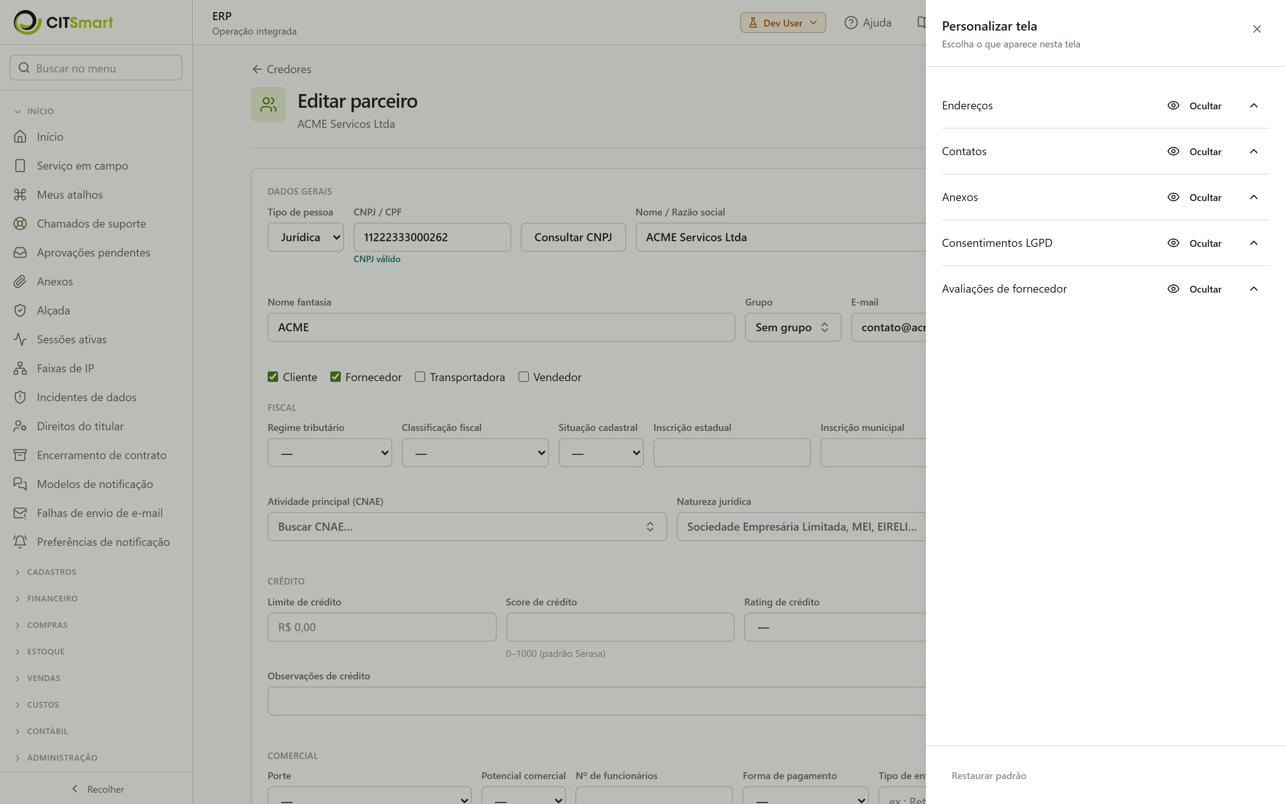Click the Falhas de envio de e-mail icon
The height and width of the screenshot is (804, 1286).
coord(20,513)
